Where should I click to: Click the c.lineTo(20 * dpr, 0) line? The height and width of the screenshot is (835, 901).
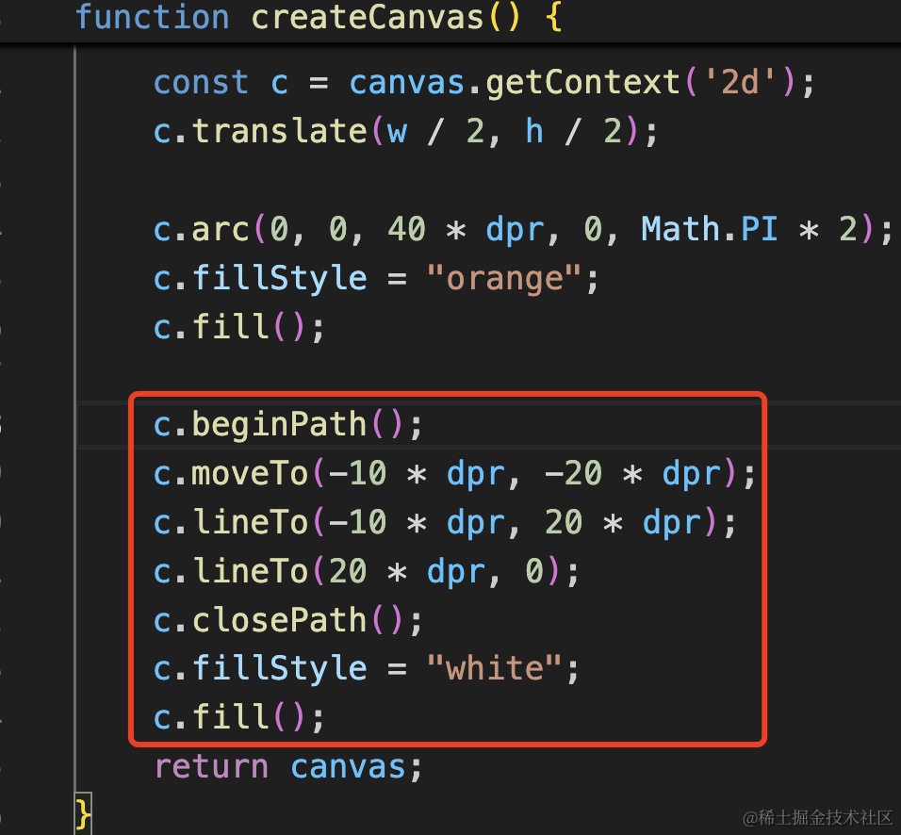pos(366,572)
